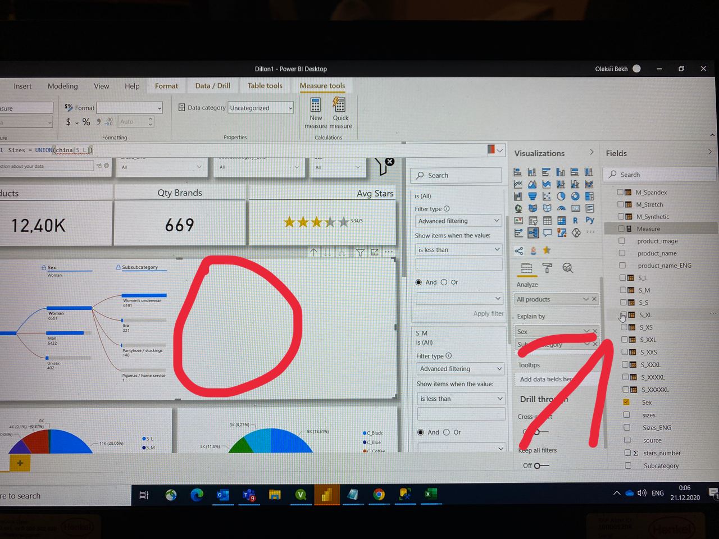The image size is (719, 539).
Task: Click the Filters pane Search box
Action: point(456,175)
